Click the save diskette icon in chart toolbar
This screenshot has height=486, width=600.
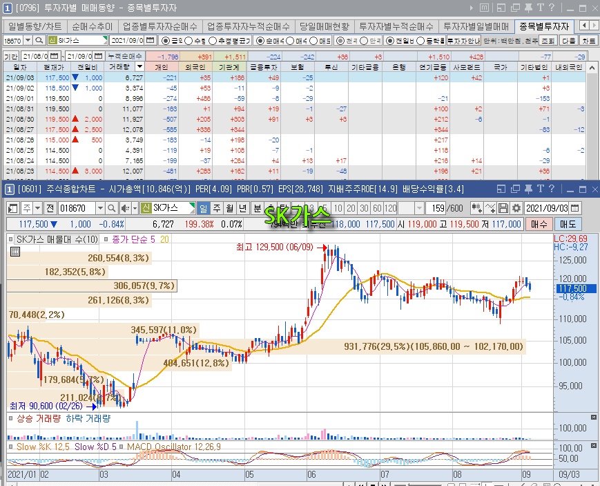click(503, 208)
